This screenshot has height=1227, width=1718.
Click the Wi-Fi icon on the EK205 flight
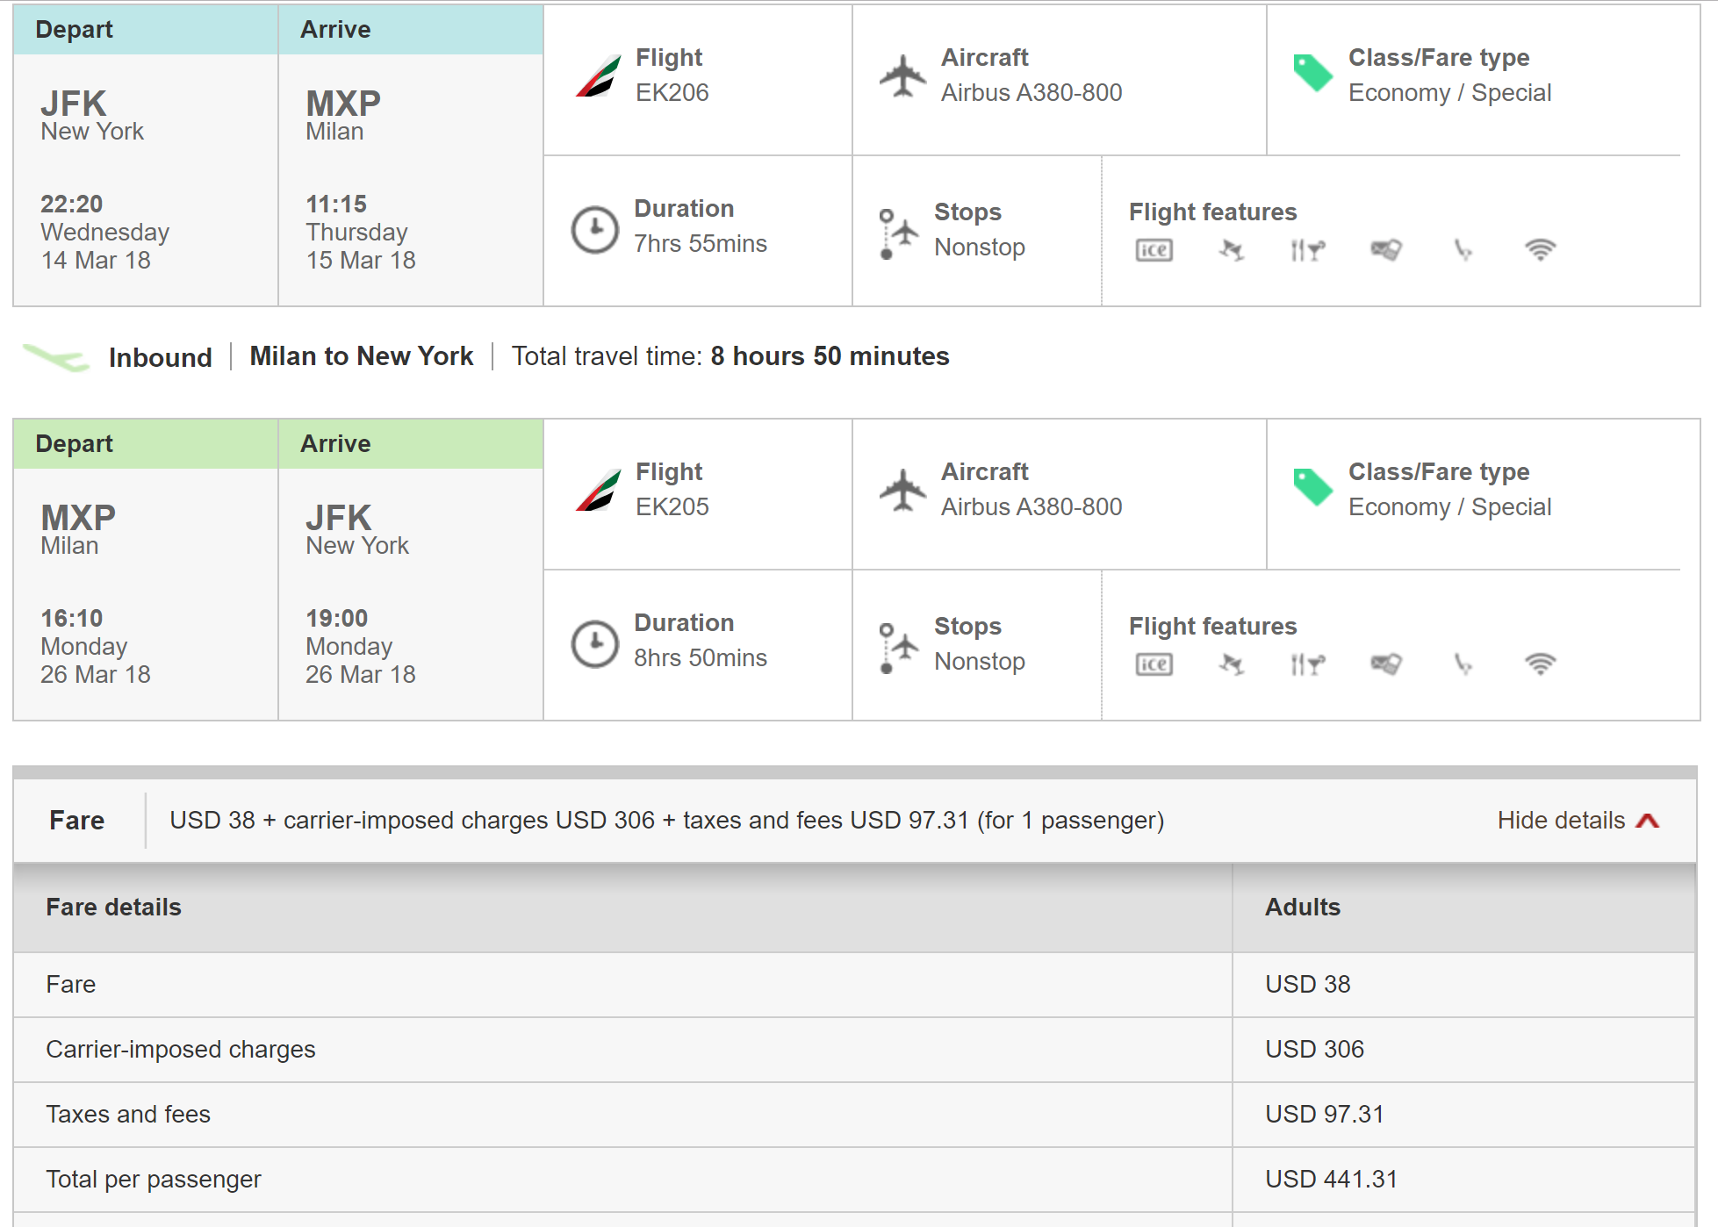[x=1540, y=664]
